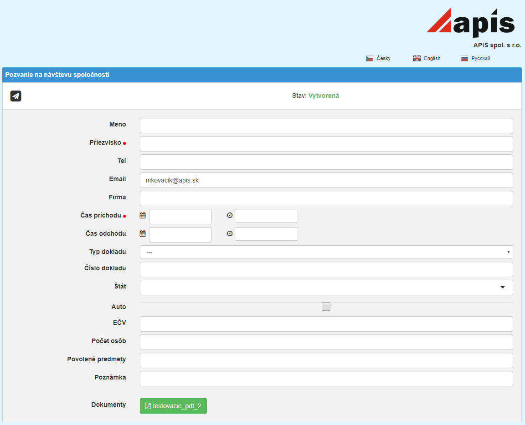Click the APIS company logo
Image resolution: width=525 pixels, height=425 pixels.
click(x=471, y=23)
